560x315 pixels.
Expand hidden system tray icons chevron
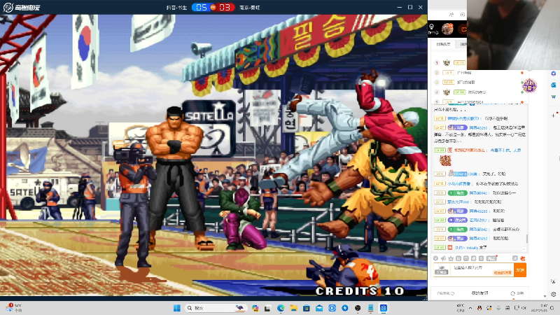click(470, 308)
